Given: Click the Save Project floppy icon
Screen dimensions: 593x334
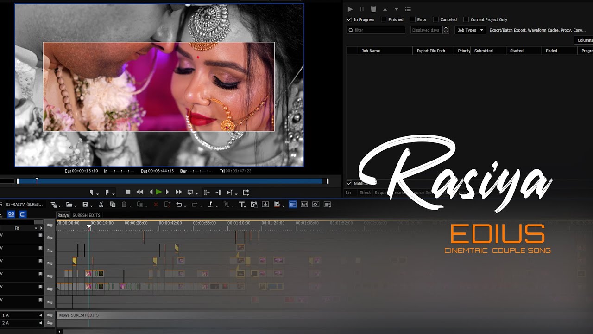Looking at the screenshot, I should coord(85,205).
